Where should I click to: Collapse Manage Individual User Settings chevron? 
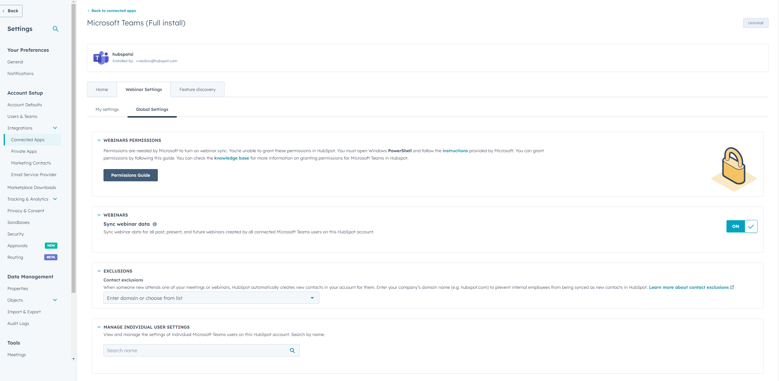point(99,327)
